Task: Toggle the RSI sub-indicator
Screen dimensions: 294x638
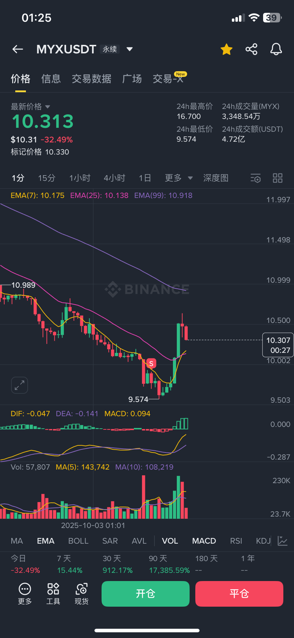Action: [236, 541]
